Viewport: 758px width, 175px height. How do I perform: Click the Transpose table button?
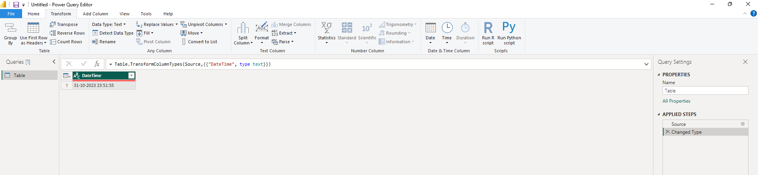[x=64, y=24]
